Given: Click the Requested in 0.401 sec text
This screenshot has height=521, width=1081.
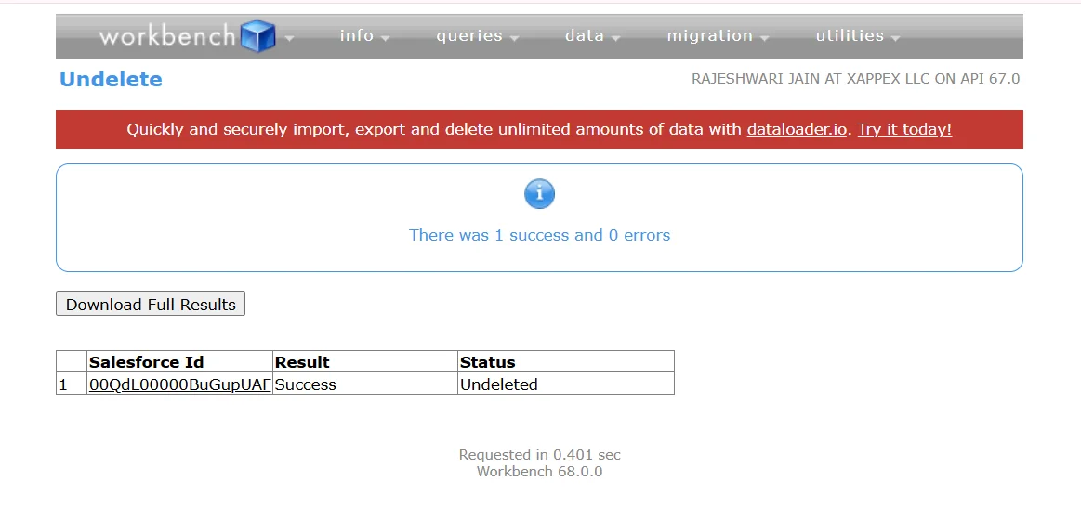Looking at the screenshot, I should click(539, 455).
